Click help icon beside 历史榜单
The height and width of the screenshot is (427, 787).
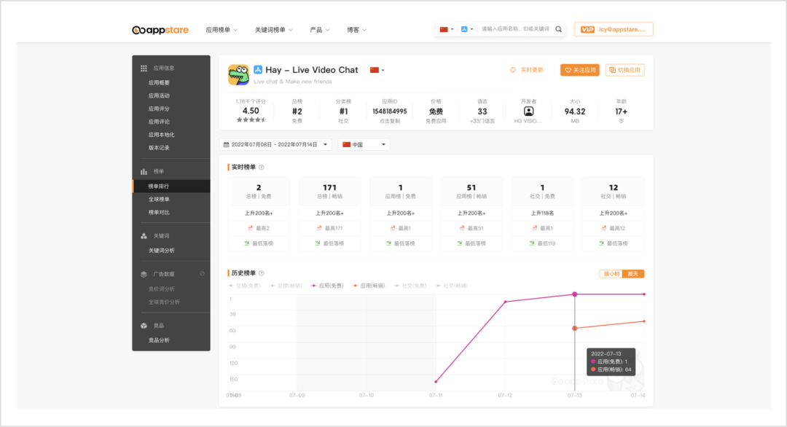(262, 273)
